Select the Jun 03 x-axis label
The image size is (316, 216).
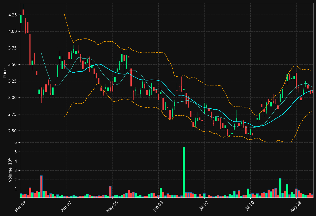(158, 206)
